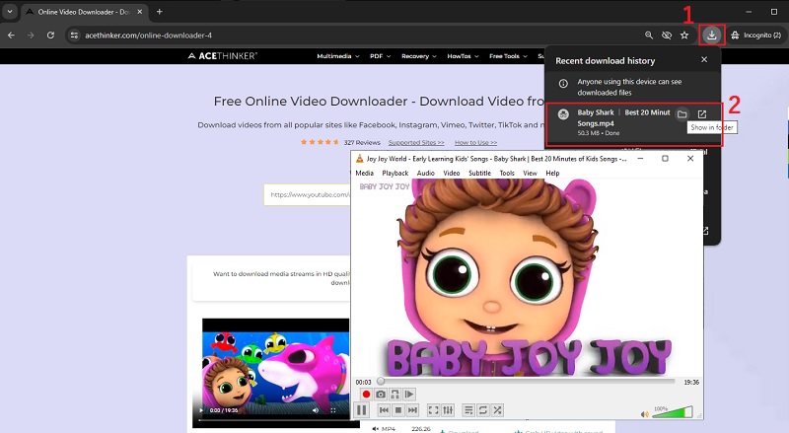The height and width of the screenshot is (433, 789).
Task: Bookmark this page with the star icon
Action: (684, 36)
